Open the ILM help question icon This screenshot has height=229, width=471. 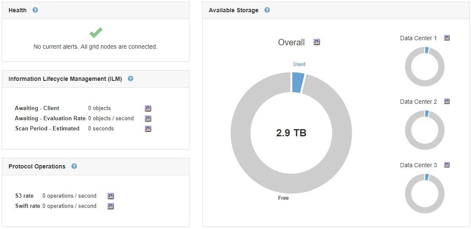coord(131,79)
